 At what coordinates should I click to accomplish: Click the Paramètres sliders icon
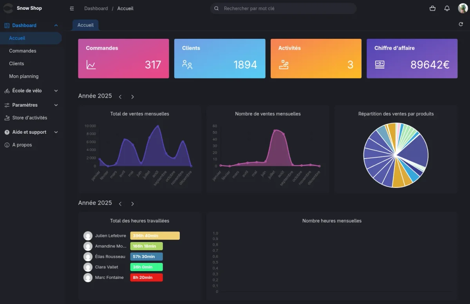pyautogui.click(x=7, y=105)
